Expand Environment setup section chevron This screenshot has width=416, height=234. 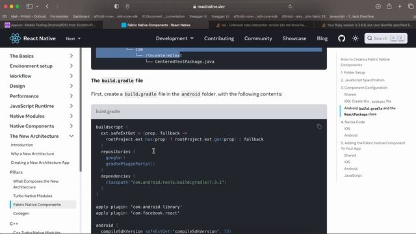pyautogui.click(x=71, y=66)
